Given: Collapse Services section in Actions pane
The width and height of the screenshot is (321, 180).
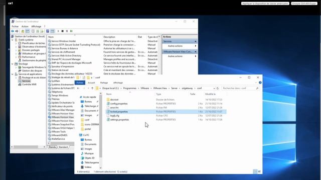Looking at the screenshot, I should (x=195, y=41).
